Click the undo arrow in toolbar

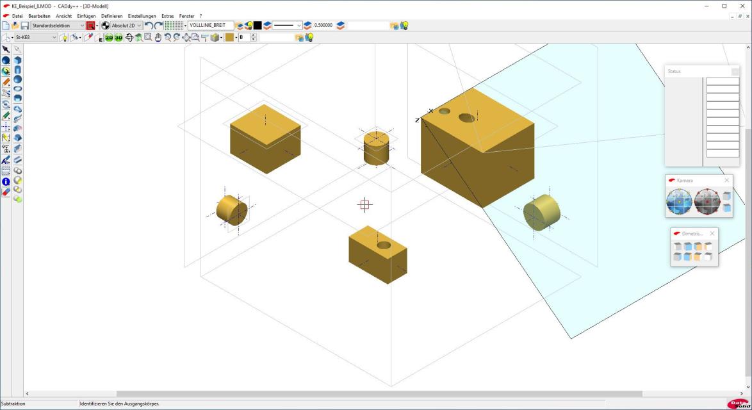(x=149, y=26)
